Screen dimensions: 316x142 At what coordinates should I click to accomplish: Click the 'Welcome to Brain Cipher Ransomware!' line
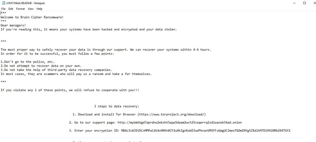32,17
